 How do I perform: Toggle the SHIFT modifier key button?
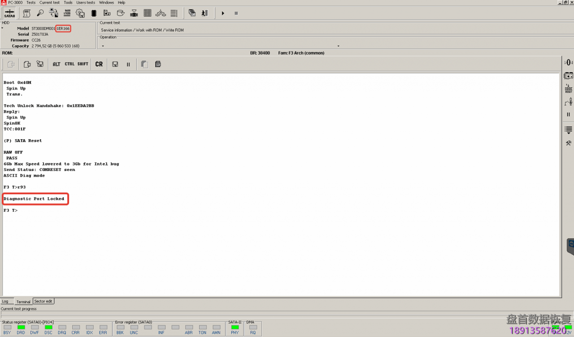[83, 64]
